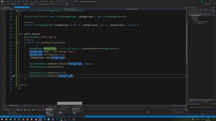The height and width of the screenshot is (121, 216).
Task: Click the Solution Explorer refresh icon
Action: click(203, 9)
